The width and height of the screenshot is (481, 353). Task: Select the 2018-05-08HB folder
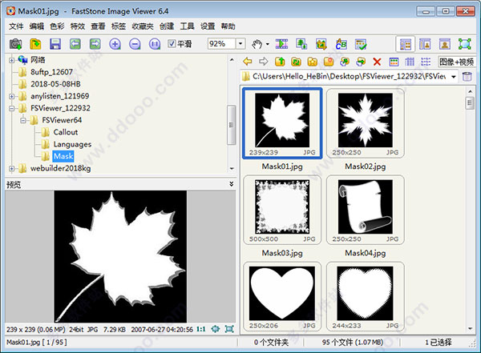coord(55,84)
